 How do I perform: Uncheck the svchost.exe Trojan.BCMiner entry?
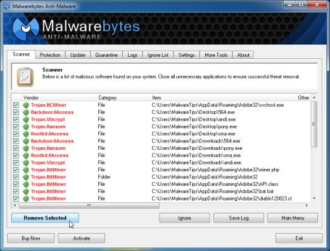click(x=16, y=105)
